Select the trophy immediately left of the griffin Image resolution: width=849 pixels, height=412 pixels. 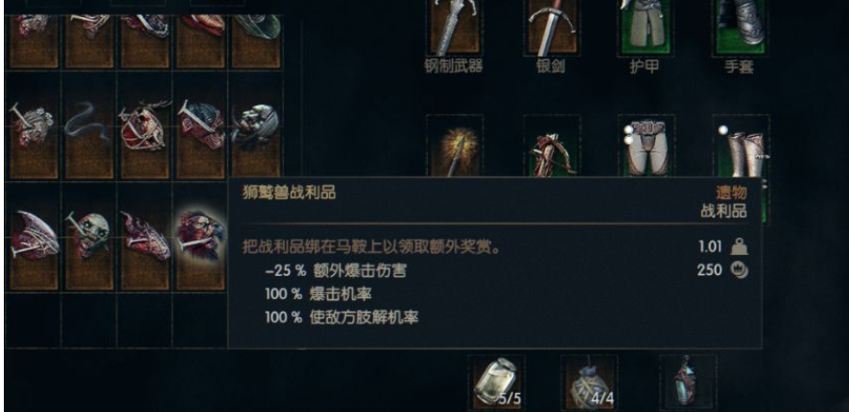pos(145,236)
